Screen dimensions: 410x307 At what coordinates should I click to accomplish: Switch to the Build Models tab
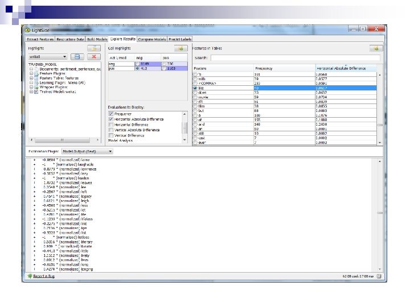click(x=97, y=39)
